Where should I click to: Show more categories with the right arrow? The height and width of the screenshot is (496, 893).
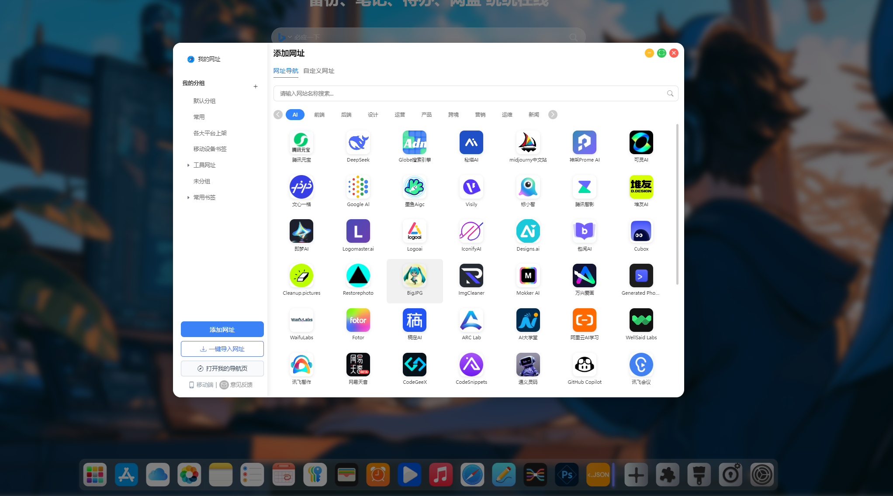(553, 114)
